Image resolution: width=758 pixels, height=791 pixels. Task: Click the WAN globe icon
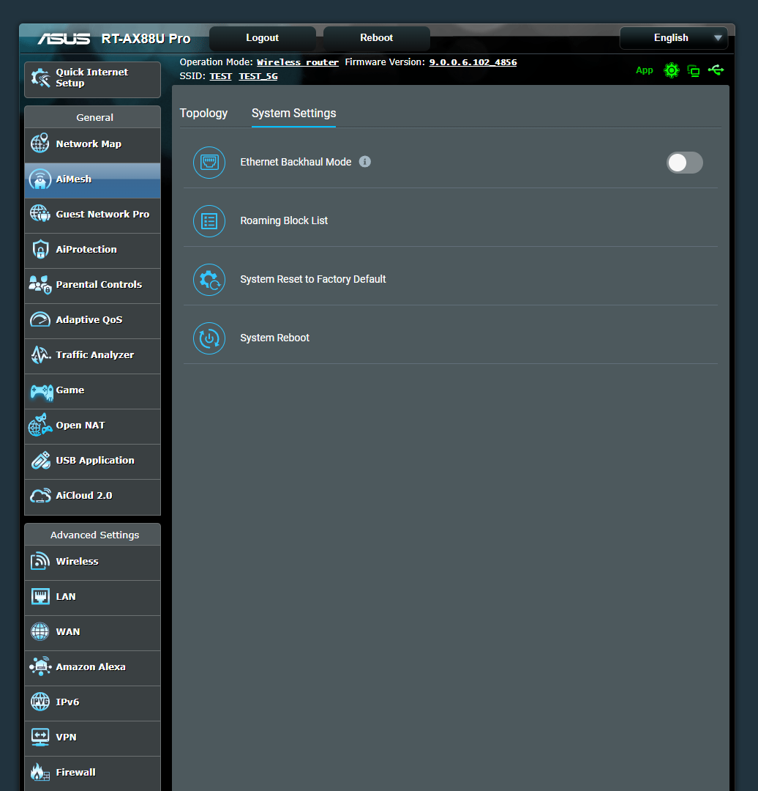click(x=40, y=631)
